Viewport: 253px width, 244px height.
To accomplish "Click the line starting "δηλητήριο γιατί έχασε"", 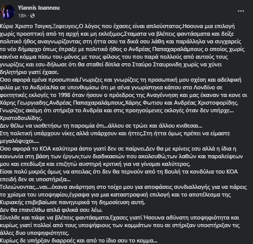I will (x=29, y=72).
